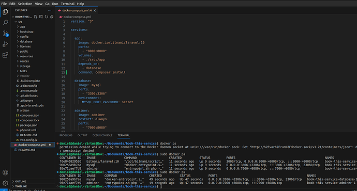Open composer.lock file
The width and height of the screenshot is (357, 191).
coord(33,120)
